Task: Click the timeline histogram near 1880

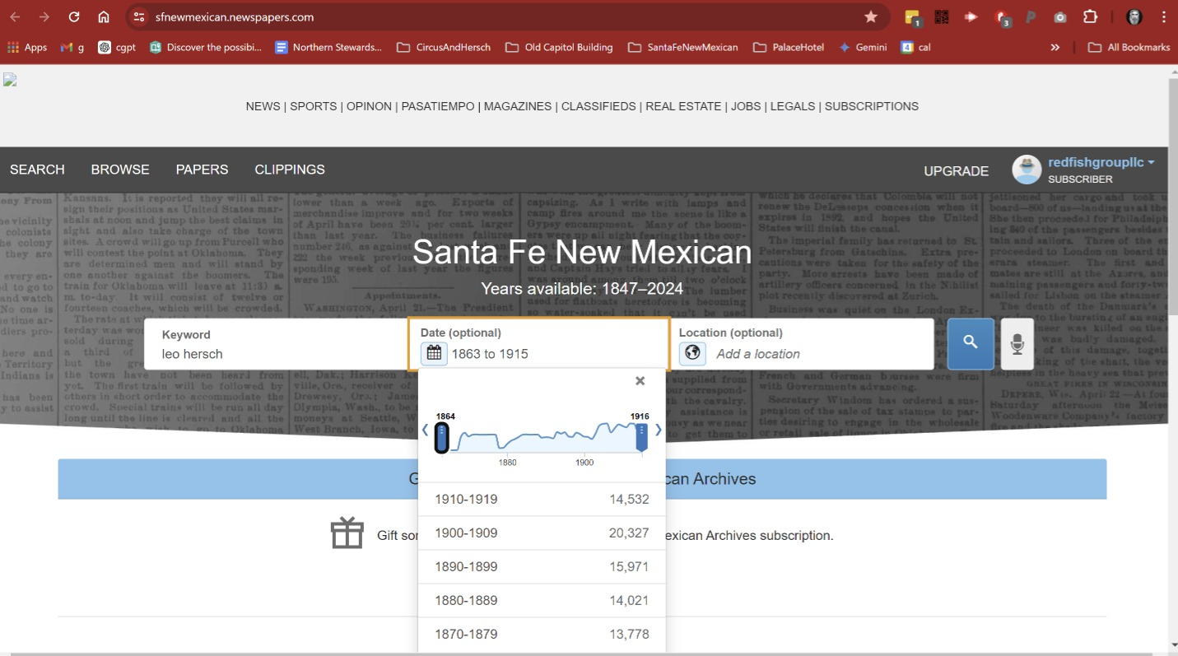Action: 507,441
